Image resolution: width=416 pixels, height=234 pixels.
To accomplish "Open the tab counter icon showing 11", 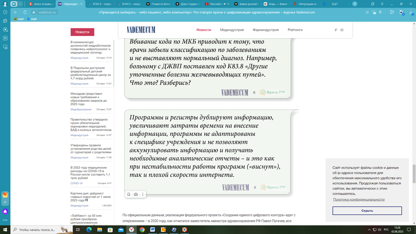I will [5, 38].
